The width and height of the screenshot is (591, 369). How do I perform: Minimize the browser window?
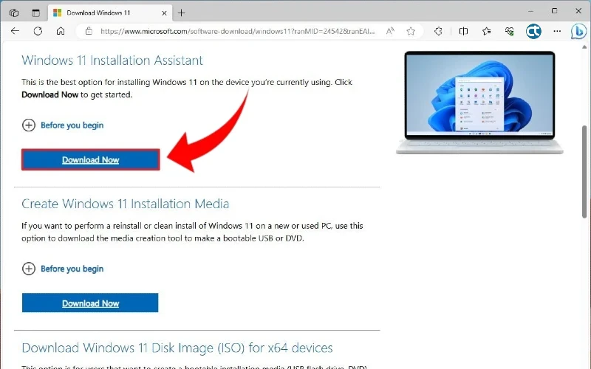point(530,11)
